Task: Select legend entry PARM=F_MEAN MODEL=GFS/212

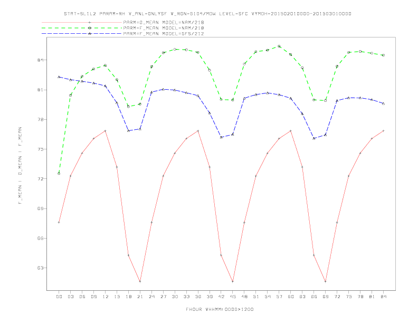Action: tap(164, 34)
